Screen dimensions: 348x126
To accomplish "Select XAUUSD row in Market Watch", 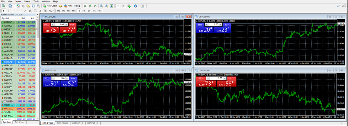I will tap(18, 101).
